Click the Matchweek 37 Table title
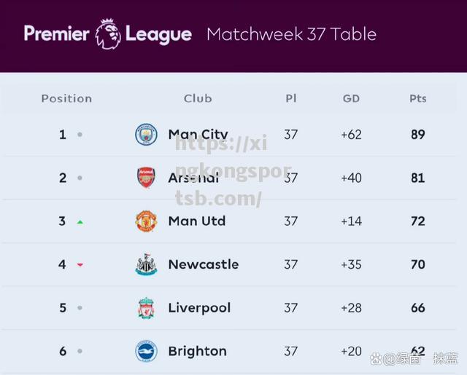The image size is (467, 375). tap(292, 34)
